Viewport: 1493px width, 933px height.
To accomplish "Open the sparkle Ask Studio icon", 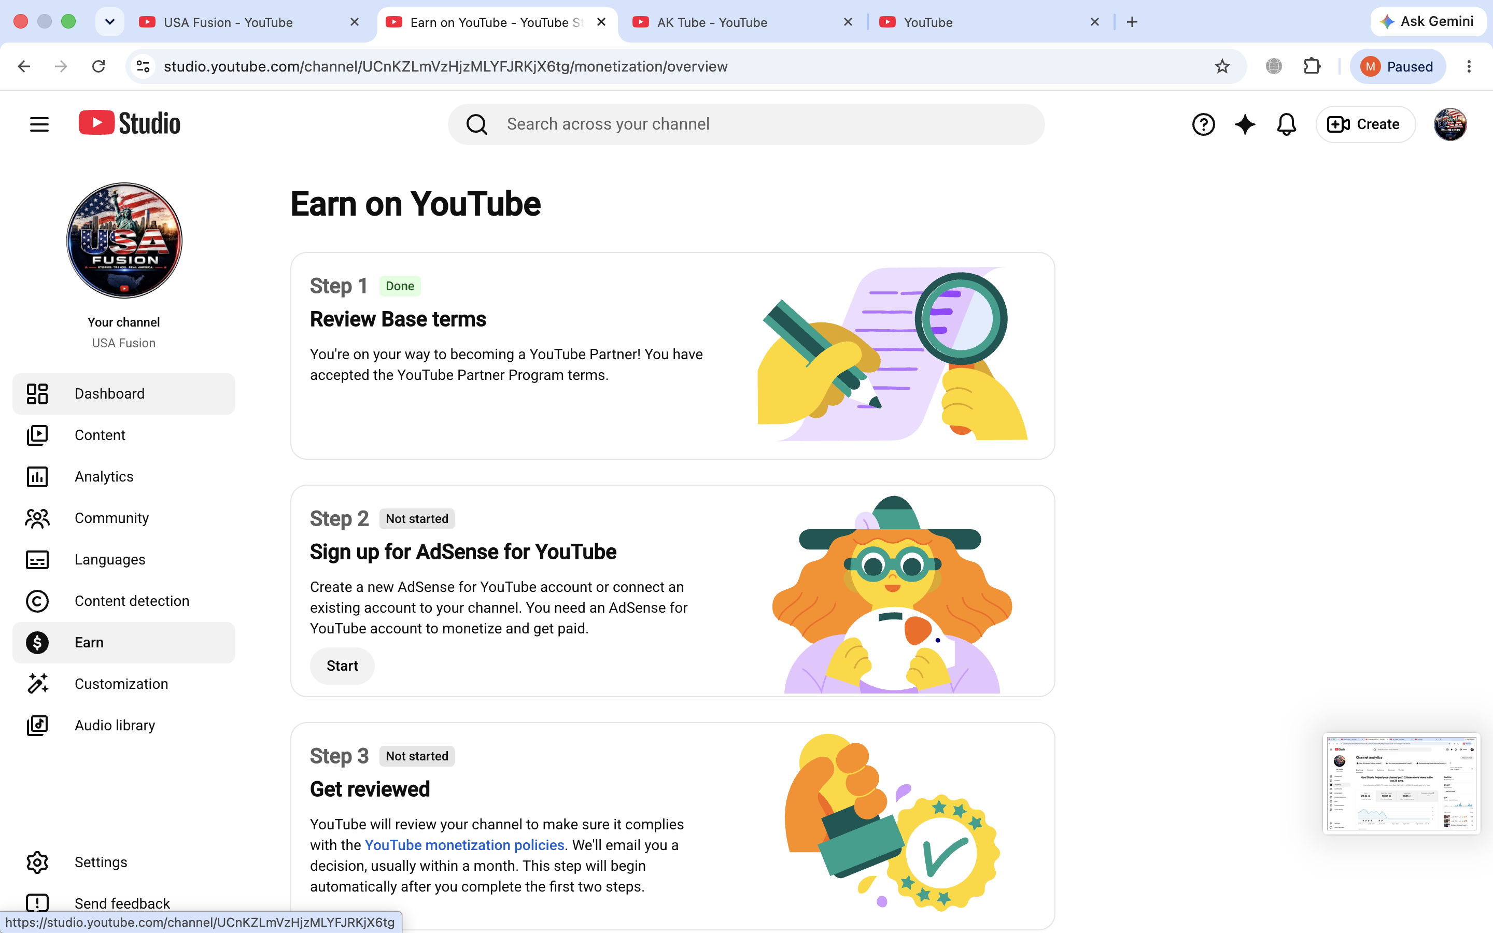I will point(1245,124).
